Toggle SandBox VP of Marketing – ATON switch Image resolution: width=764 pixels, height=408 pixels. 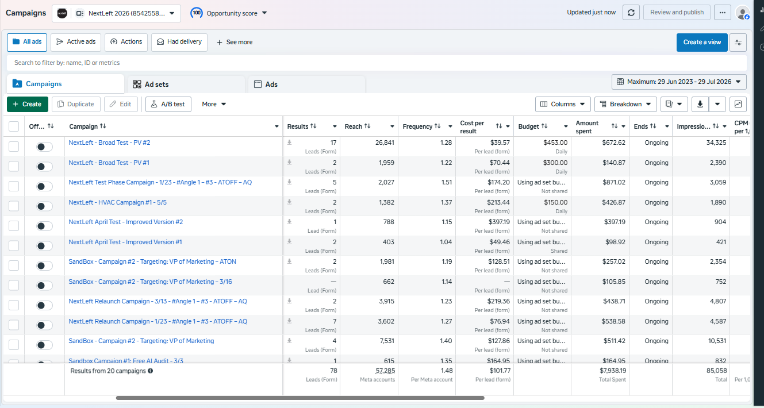coord(44,265)
